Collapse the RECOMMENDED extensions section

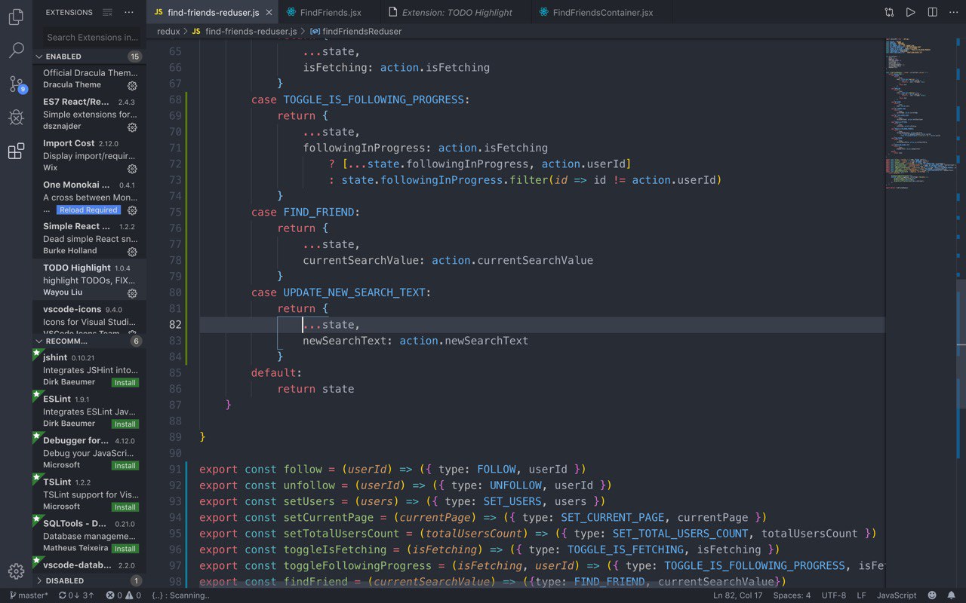point(39,341)
